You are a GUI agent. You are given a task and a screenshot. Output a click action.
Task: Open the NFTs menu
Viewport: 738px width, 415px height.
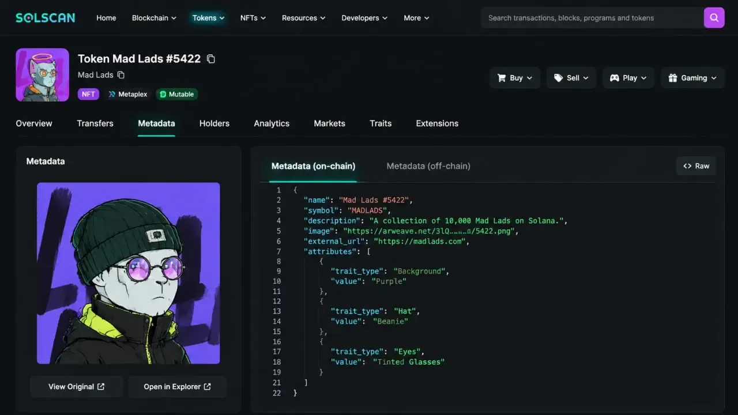click(x=253, y=18)
